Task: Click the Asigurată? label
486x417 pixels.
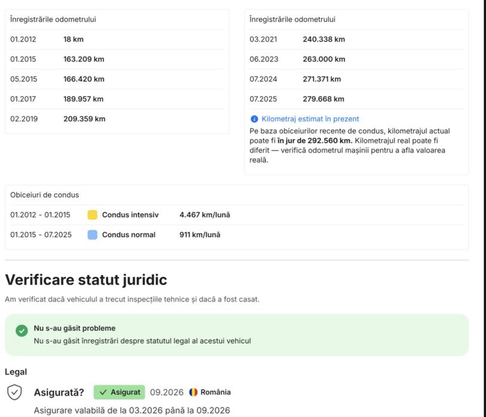Action: click(59, 393)
